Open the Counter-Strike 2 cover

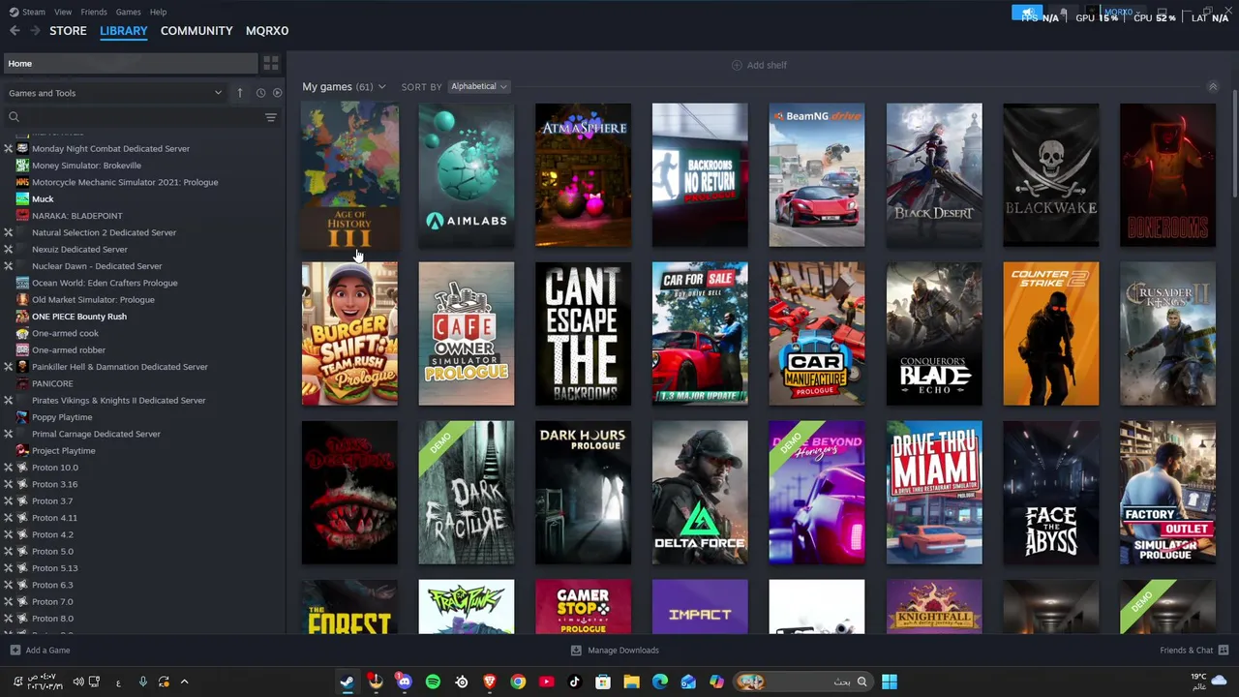point(1051,334)
